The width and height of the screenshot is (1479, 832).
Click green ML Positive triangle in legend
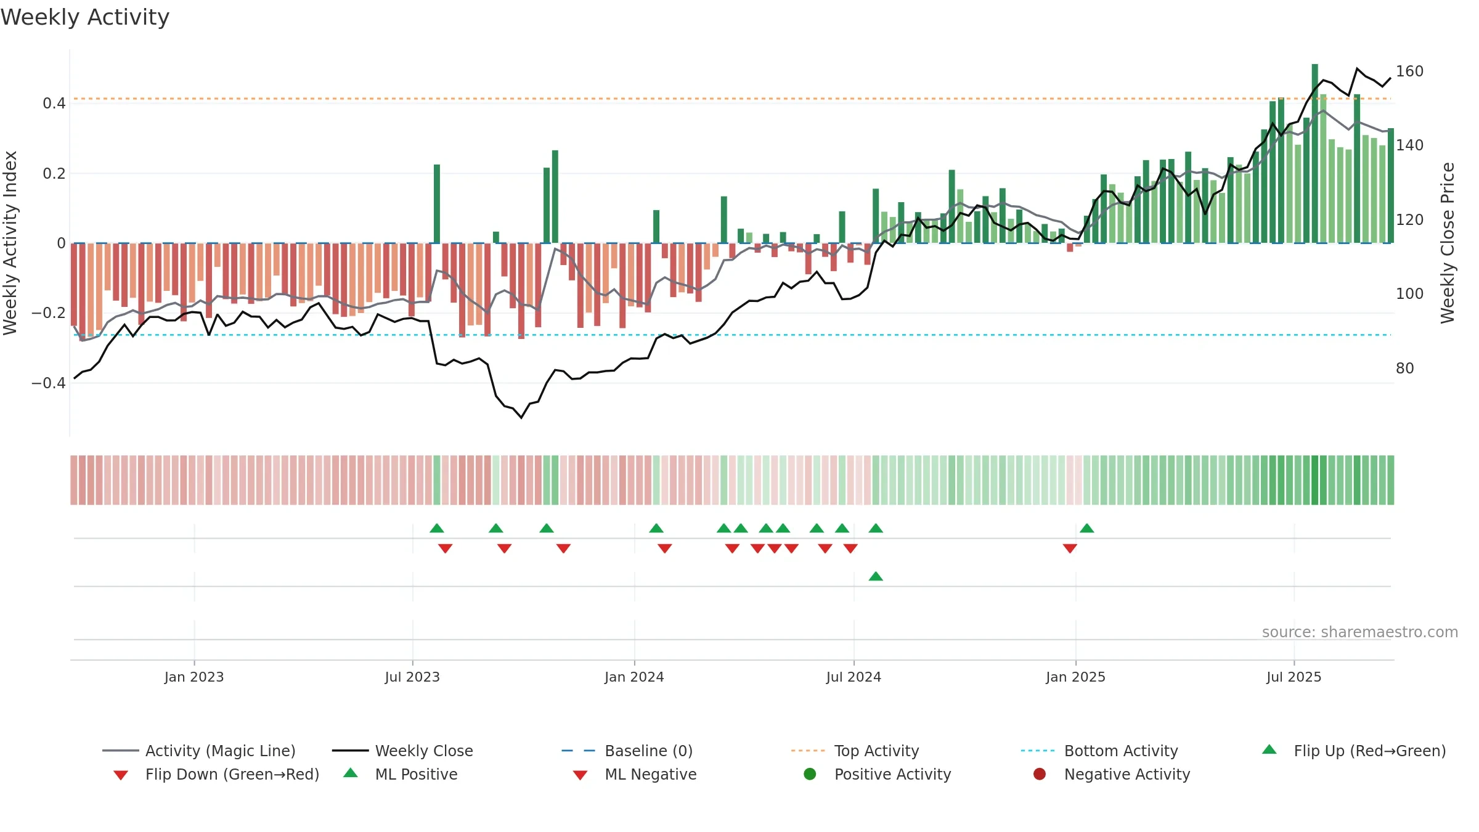click(351, 773)
